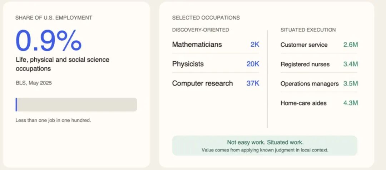The width and height of the screenshot is (386, 170).
Task: Click the Share of U.S. Employment heading
Action: point(54,18)
